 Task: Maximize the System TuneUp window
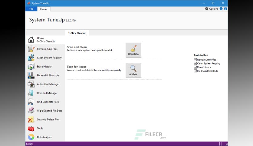point(213,3)
